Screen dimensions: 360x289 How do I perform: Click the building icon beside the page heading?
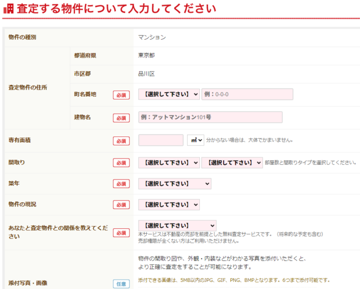tap(8, 9)
